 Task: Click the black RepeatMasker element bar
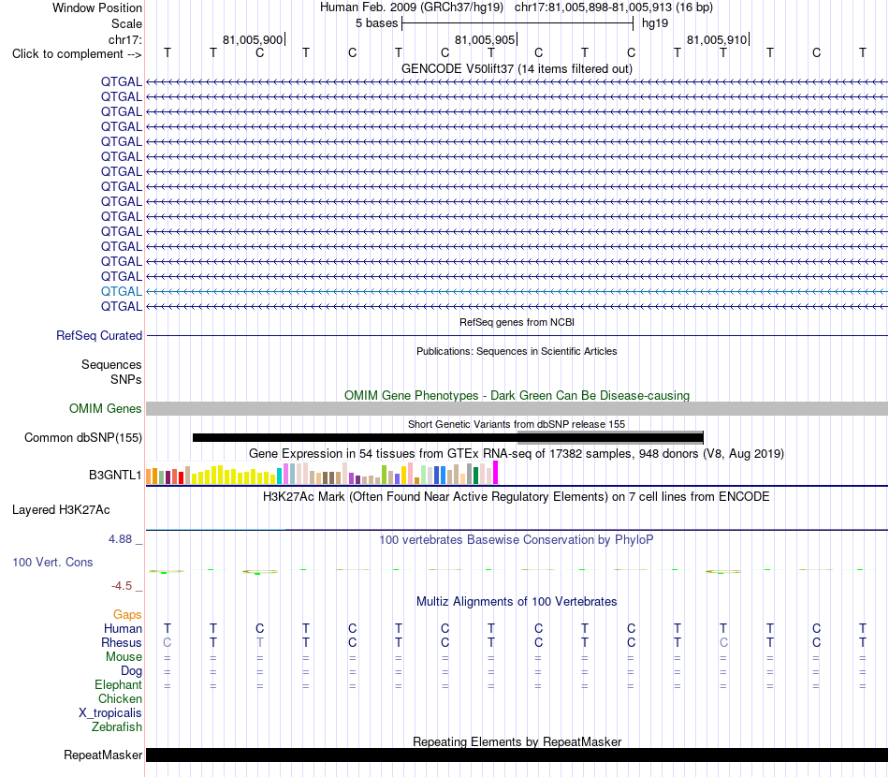tap(517, 755)
